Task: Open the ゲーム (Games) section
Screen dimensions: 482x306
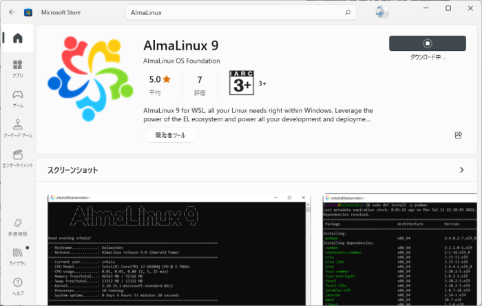Action: [18, 99]
